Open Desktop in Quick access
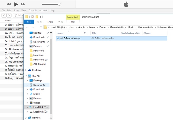This screenshot has height=120, width=173. point(37,33)
